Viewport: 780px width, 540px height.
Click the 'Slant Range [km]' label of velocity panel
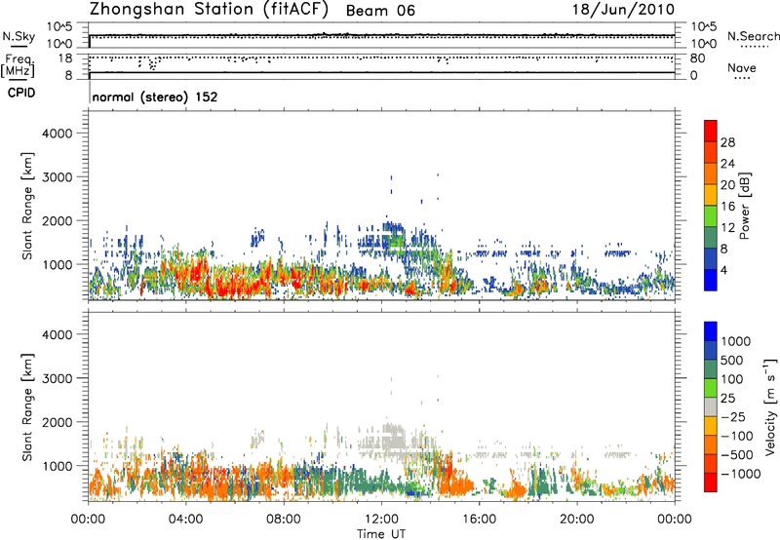[x=27, y=407]
